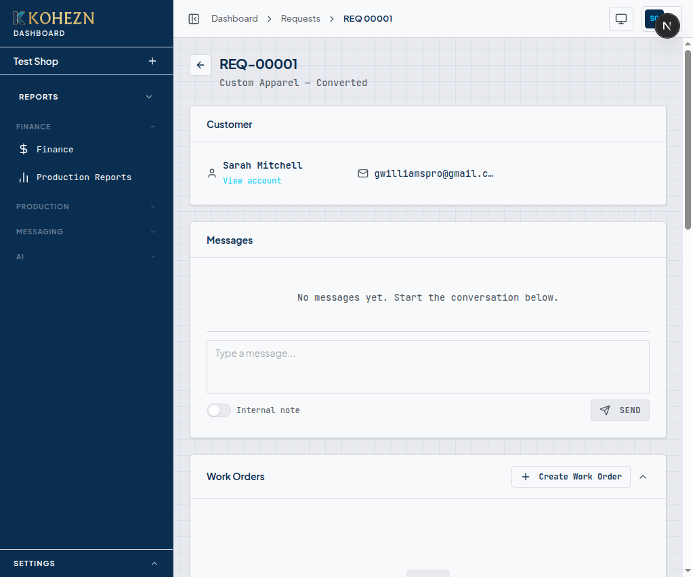
Task: Click the back arrow next to REQ-00001
Action: pos(201,65)
